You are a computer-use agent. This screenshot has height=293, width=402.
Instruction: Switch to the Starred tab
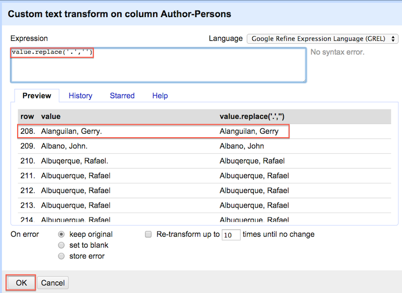coord(122,95)
